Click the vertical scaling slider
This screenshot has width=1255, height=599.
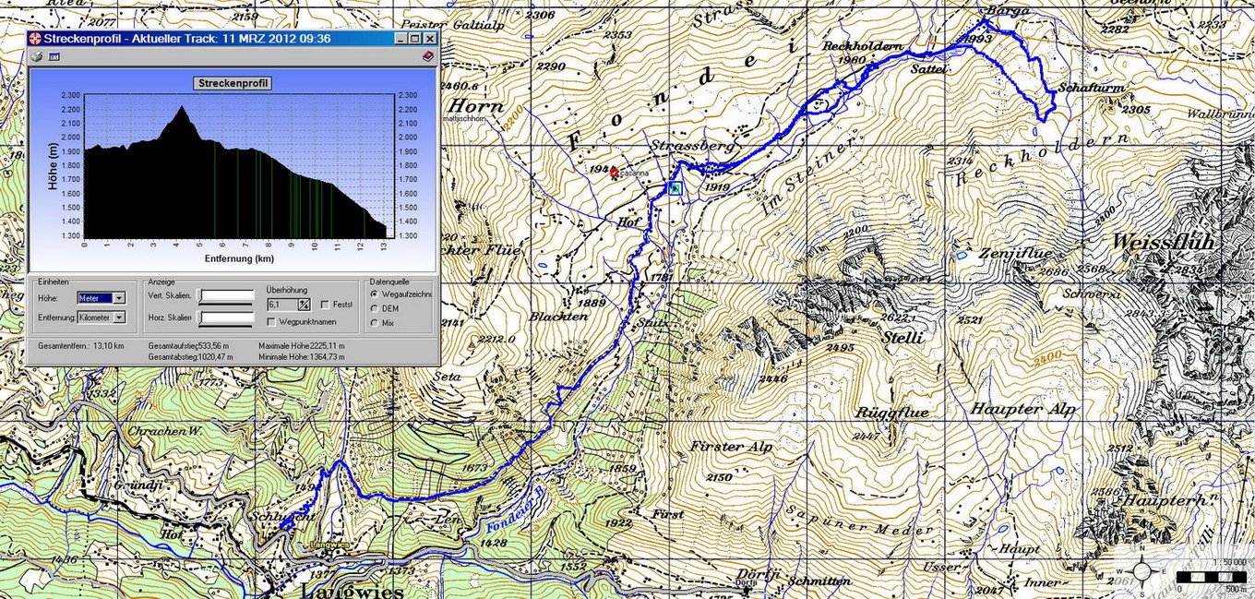click(227, 296)
